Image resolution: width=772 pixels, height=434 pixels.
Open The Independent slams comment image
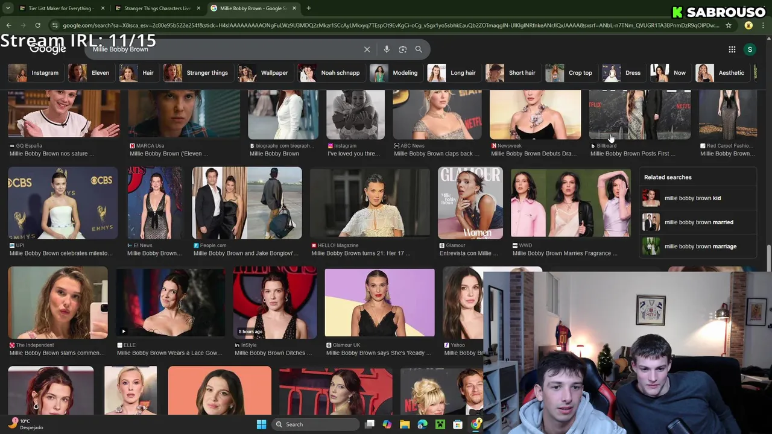(58, 303)
